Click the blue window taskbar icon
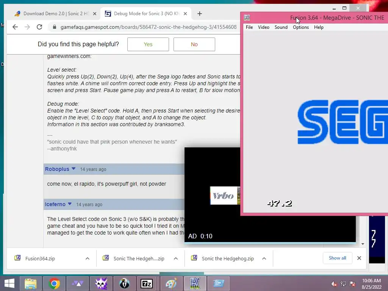This screenshot has width=388, height=291. click(219, 283)
